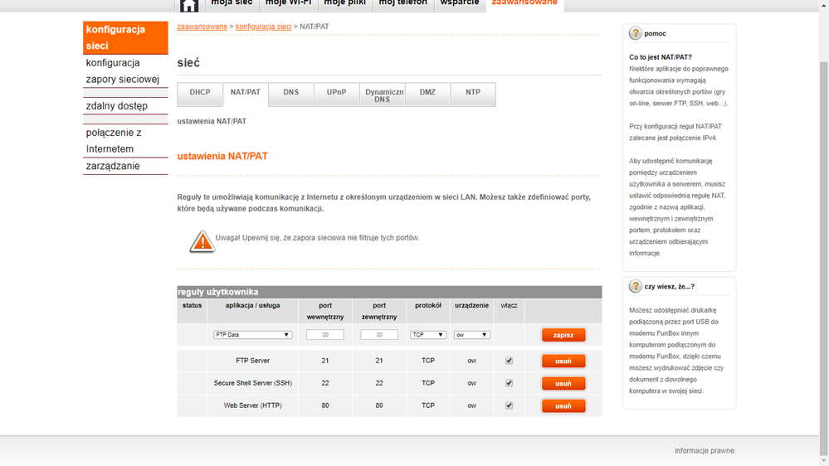Open the UPnP tab
The width and height of the screenshot is (829, 466).
336,95
